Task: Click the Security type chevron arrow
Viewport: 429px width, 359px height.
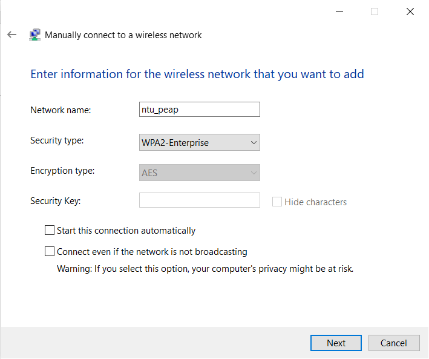Action: (x=254, y=142)
